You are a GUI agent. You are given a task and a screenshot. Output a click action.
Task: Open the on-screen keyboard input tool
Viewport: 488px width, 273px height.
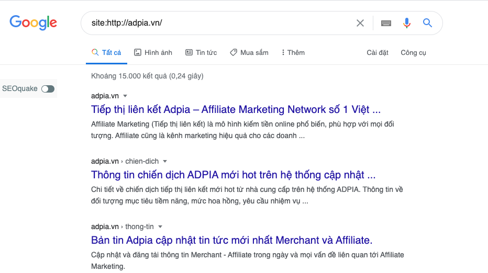click(x=386, y=23)
